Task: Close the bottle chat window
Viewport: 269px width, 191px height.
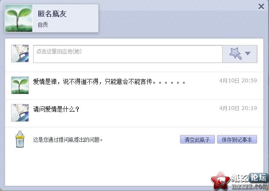Action: (x=261, y=7)
